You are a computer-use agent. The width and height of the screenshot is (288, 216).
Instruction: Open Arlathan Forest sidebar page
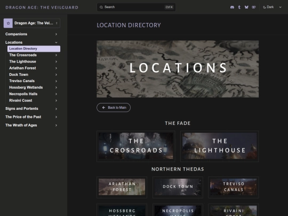22,68
